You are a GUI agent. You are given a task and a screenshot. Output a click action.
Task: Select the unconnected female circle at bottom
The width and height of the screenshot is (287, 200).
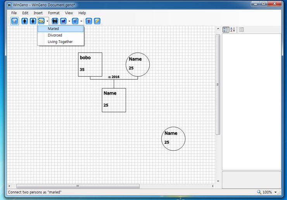(x=173, y=139)
